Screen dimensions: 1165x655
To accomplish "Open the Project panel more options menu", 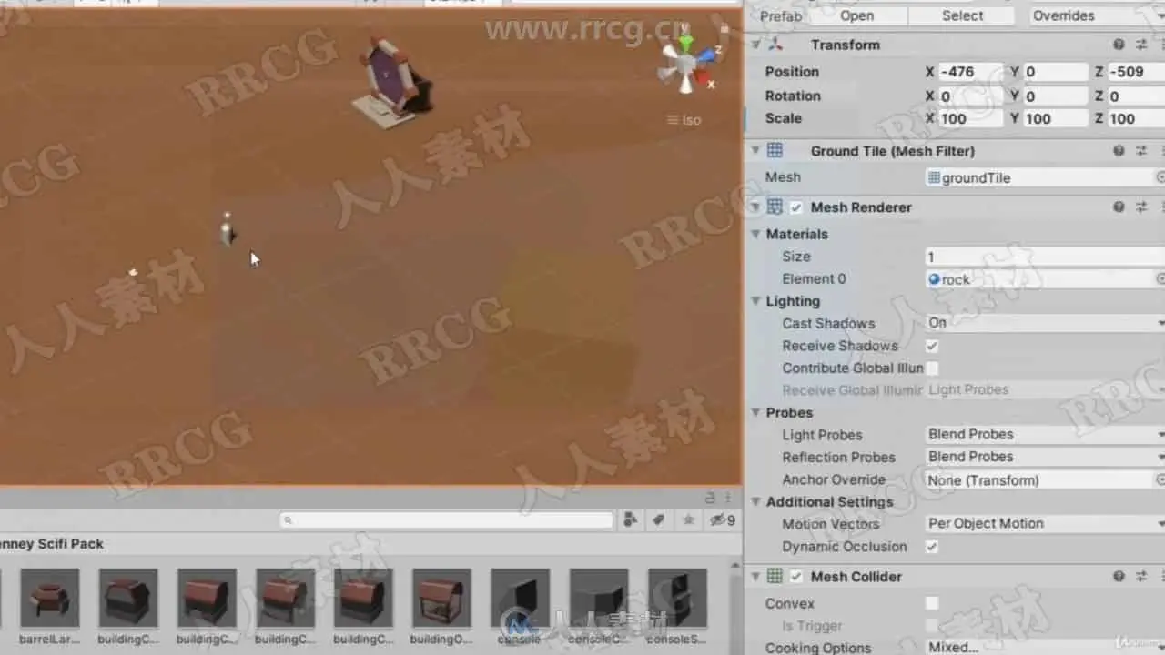I will click(x=727, y=499).
